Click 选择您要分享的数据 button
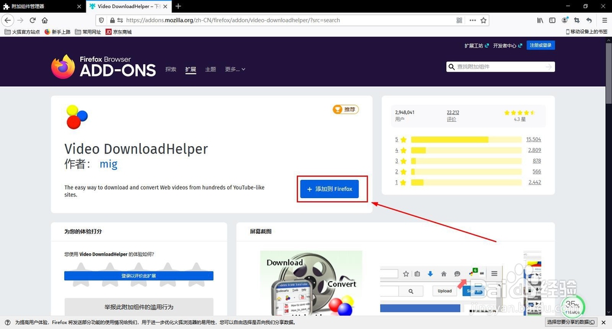The height and width of the screenshot is (329, 612). [570, 322]
